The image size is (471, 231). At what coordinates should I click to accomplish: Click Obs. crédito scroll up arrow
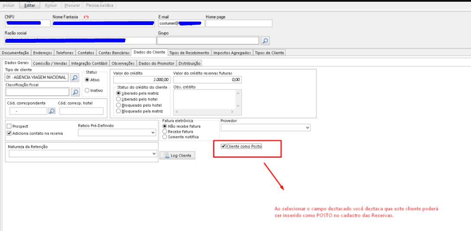pyautogui.click(x=238, y=93)
